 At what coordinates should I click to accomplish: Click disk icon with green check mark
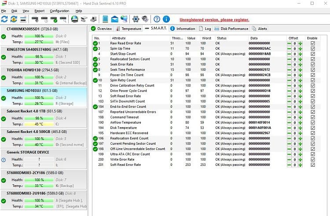(54, 19)
